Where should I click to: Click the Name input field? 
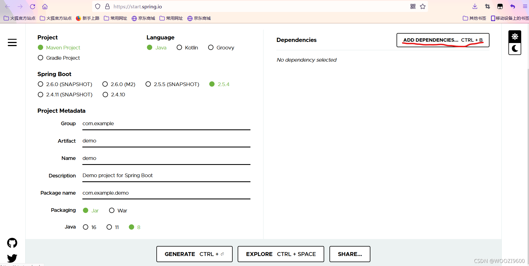pyautogui.click(x=166, y=158)
